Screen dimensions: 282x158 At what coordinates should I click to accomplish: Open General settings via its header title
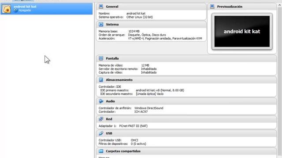[112, 7]
